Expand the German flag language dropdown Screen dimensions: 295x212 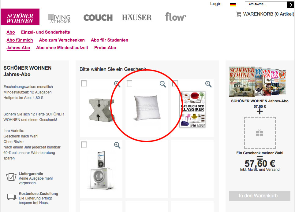pyautogui.click(x=234, y=4)
